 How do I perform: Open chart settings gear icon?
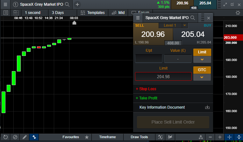point(238,13)
